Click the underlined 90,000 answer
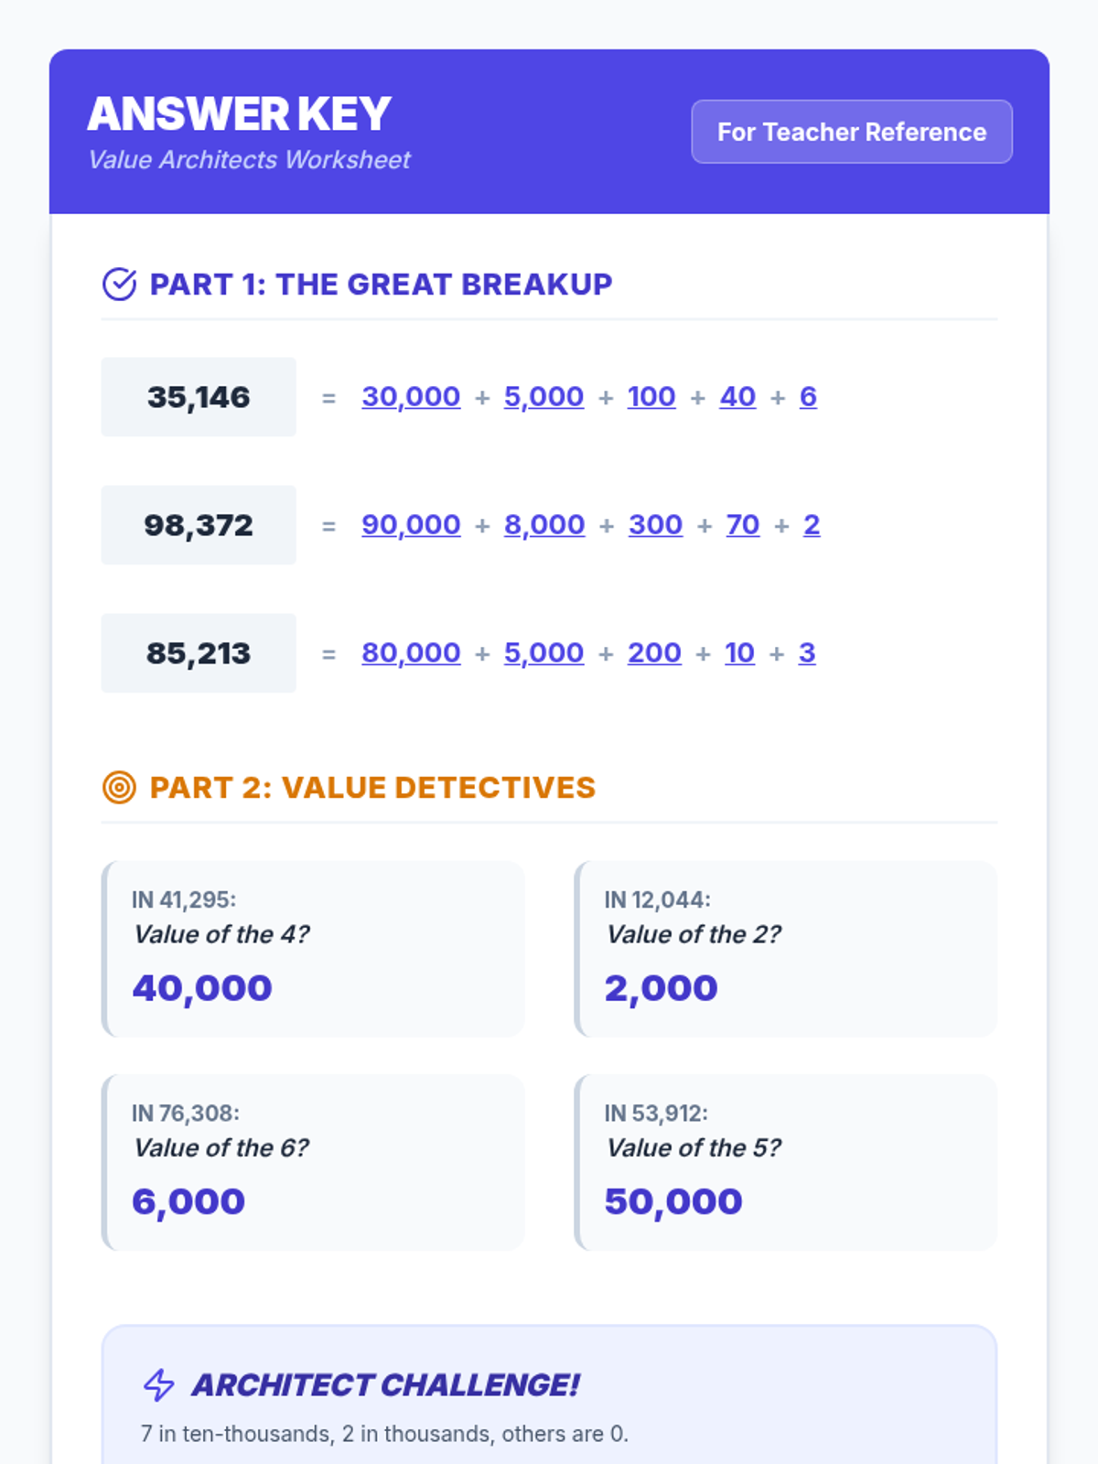Image resolution: width=1098 pixels, height=1464 pixels. [x=411, y=525]
